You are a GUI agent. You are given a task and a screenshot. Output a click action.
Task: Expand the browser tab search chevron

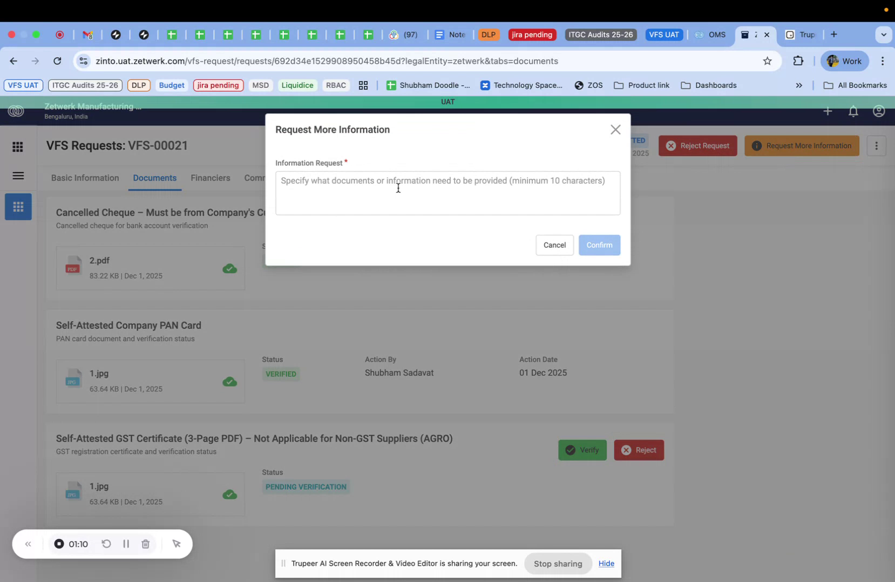click(x=884, y=35)
